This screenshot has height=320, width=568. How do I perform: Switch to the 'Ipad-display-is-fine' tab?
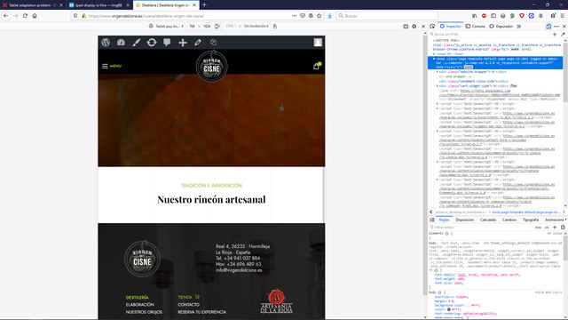point(99,5)
